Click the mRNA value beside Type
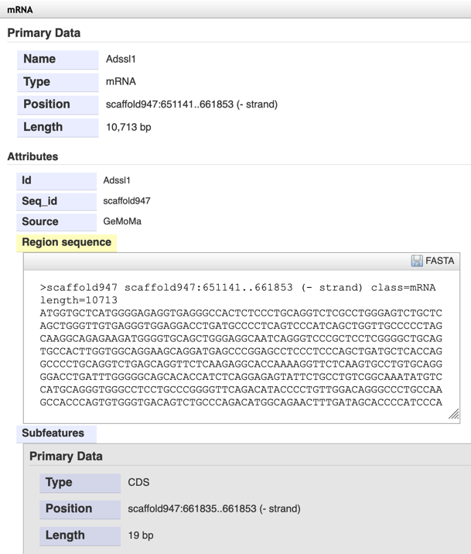471x554 pixels. (x=121, y=81)
